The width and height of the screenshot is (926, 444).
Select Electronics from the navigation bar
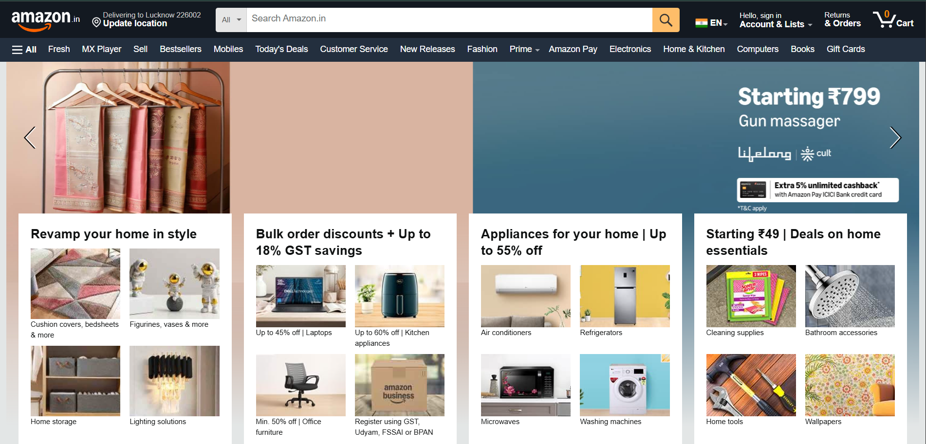tap(630, 49)
